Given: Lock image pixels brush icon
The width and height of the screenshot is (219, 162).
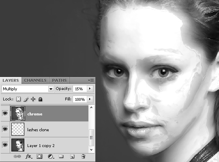Looking at the screenshot, I should 26,99.
